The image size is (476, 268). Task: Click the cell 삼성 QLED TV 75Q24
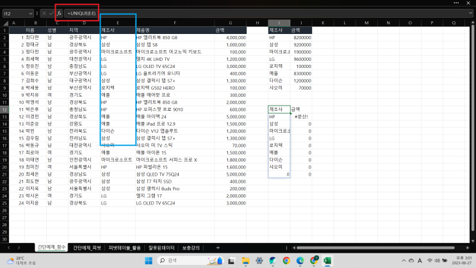(175, 174)
